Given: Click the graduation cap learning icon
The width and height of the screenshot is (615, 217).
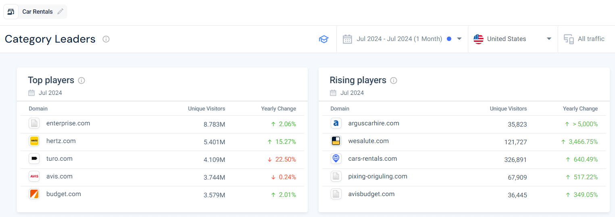Looking at the screenshot, I should (323, 39).
